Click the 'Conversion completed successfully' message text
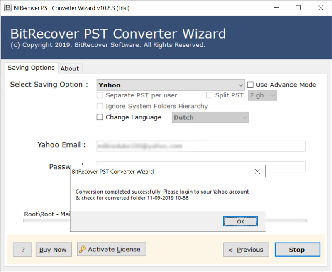Image resolution: width=332 pixels, height=272 pixels. click(162, 194)
